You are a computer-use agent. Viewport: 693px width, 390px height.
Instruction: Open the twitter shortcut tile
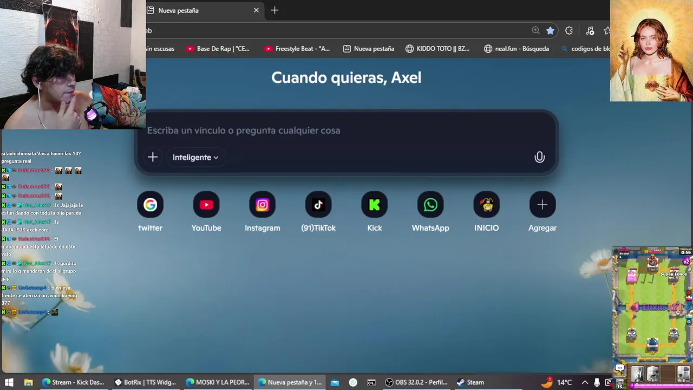[150, 212]
